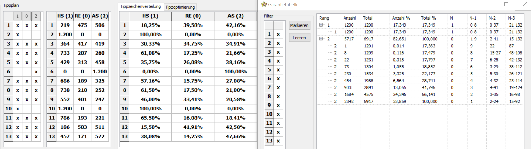Click the Markieren button

pyautogui.click(x=299, y=25)
